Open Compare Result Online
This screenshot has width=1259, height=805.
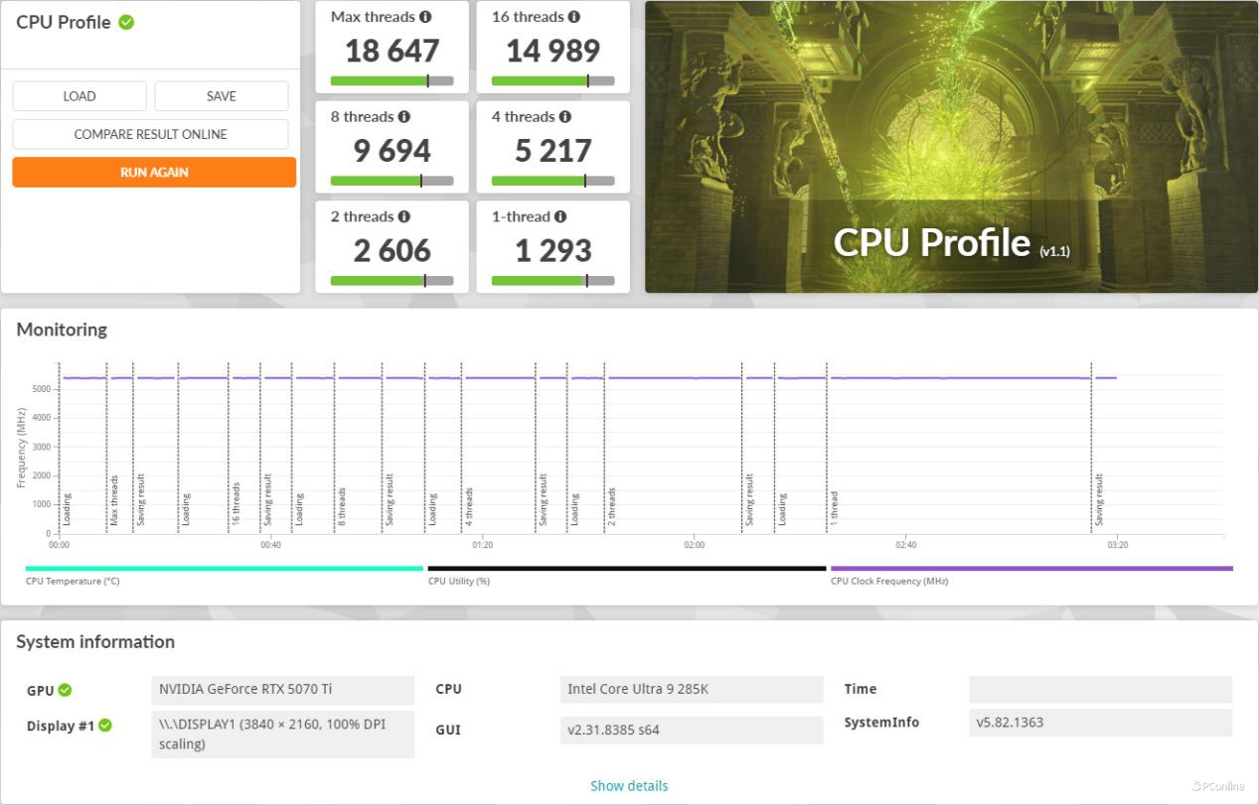pos(150,134)
